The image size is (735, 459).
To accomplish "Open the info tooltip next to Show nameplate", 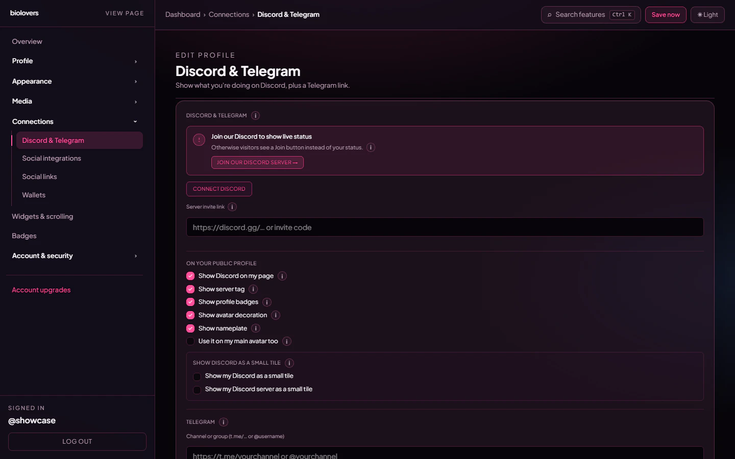I will click(x=256, y=328).
